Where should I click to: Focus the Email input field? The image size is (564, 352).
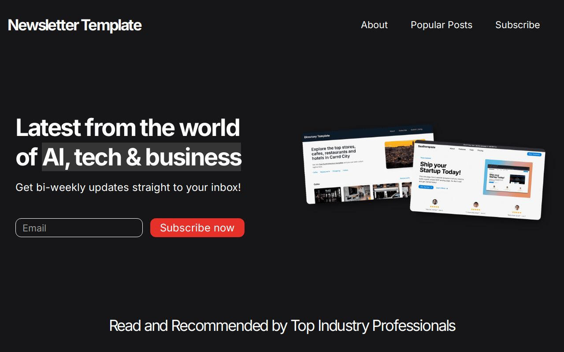(79, 228)
